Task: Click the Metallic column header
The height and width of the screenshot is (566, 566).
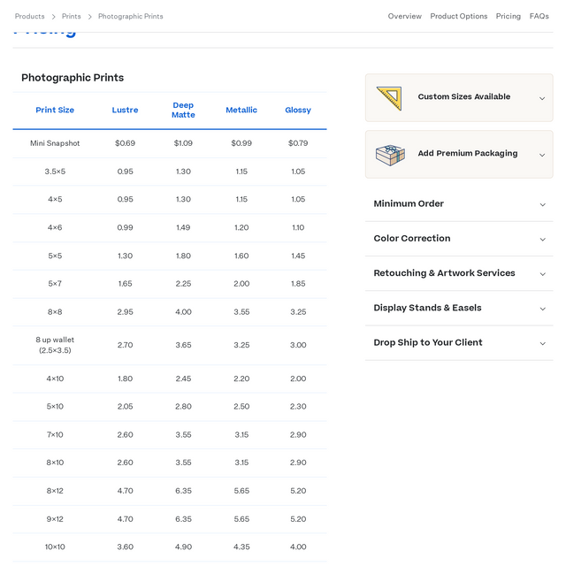Action: [x=241, y=110]
